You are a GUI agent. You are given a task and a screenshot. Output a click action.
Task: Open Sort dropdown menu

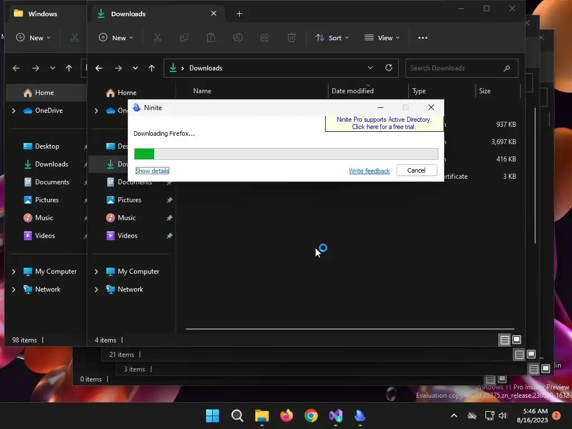click(x=332, y=37)
